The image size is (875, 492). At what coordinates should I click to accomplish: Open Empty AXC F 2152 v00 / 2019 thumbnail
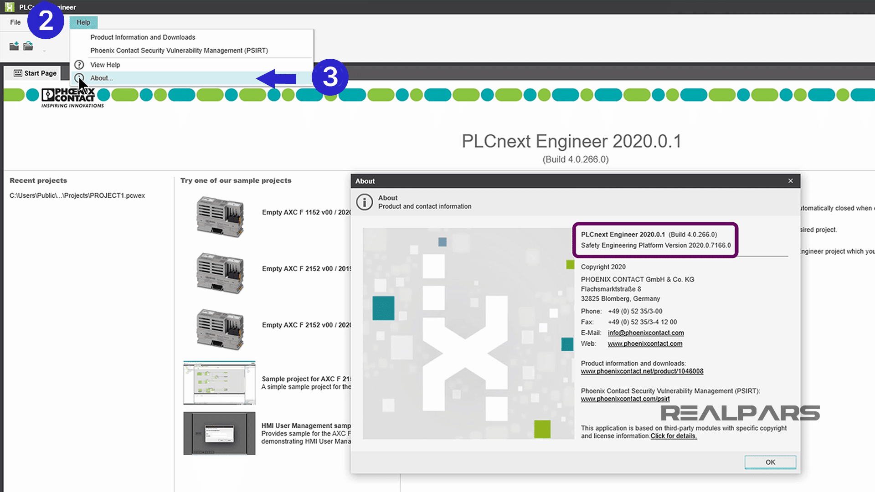[220, 273]
